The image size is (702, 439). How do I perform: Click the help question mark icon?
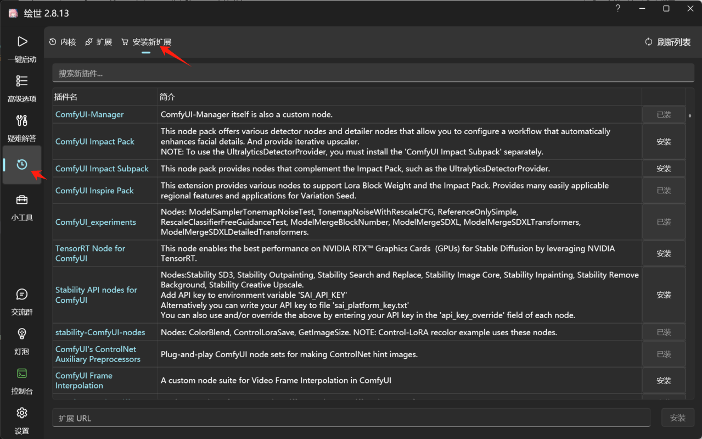(x=617, y=9)
